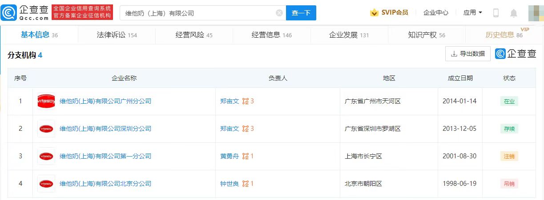
Task: Click 广东省广州市天河区 cell
Action: point(373,101)
